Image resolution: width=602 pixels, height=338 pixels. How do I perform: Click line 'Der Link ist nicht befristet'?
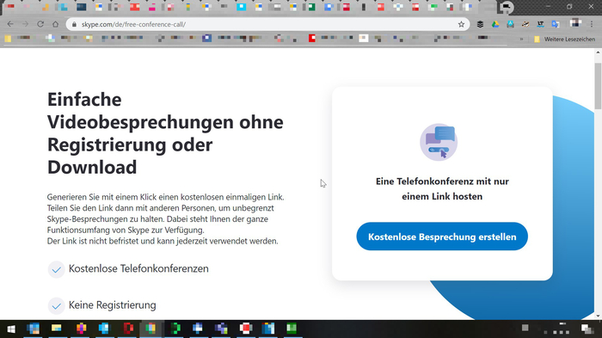point(163,241)
